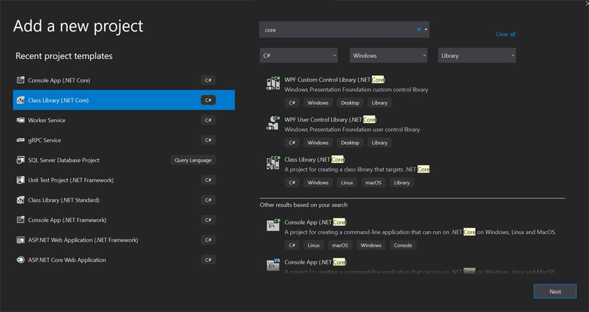Choose the VB Console App (.NET Core) result title
The width and height of the screenshot is (589, 312).
tap(316, 262)
